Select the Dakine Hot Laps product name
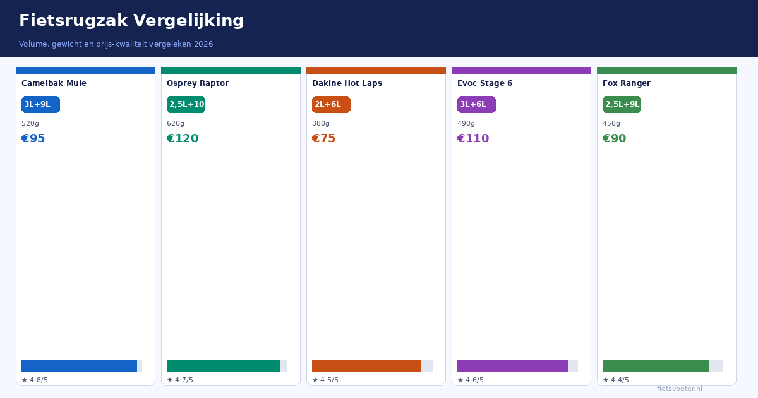Screen dimensions: 758x398 (x=347, y=83)
